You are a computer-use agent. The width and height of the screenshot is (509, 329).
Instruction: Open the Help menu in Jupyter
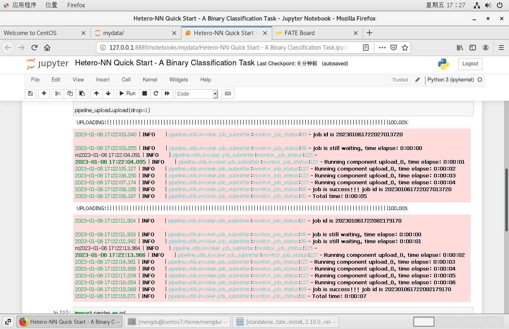pos(206,79)
